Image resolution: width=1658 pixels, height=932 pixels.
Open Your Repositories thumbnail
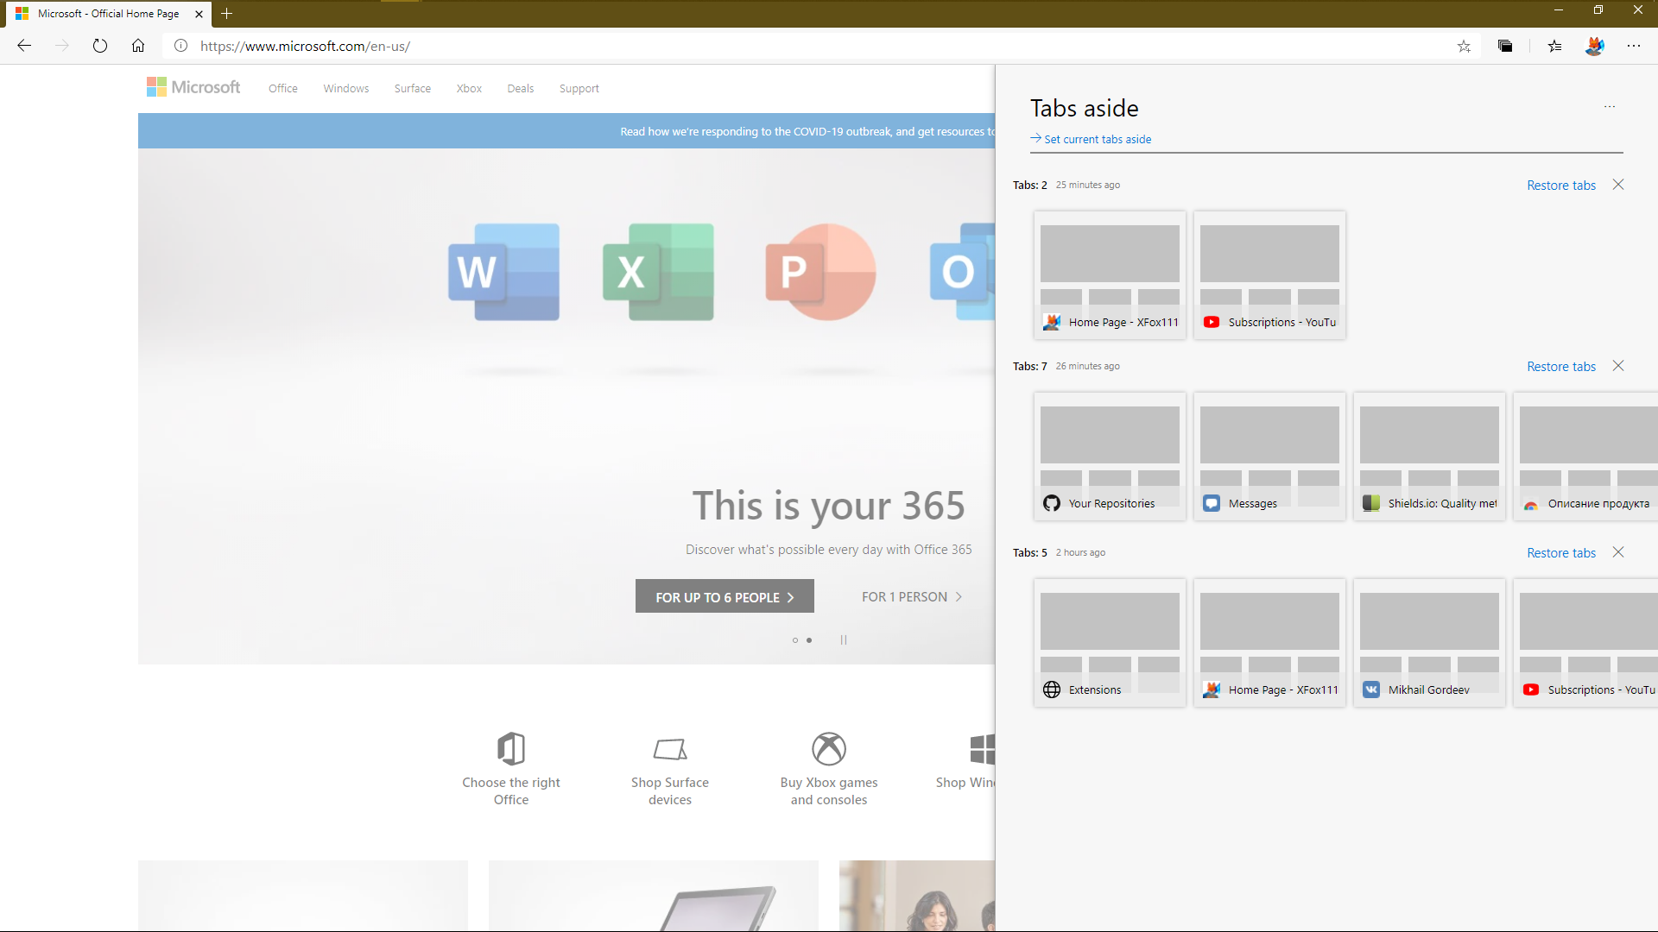click(1110, 457)
